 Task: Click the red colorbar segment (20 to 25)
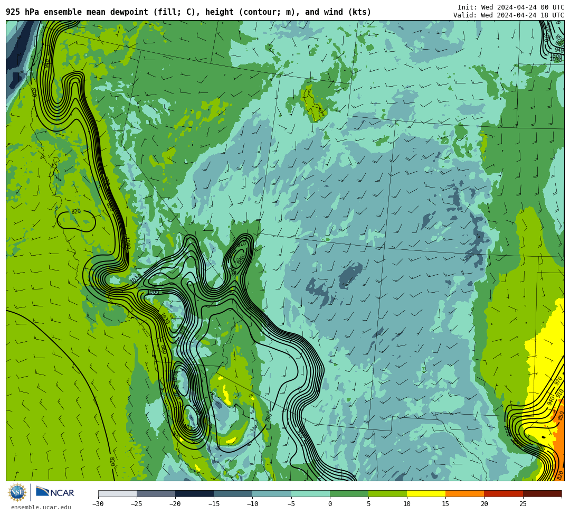pos(503,493)
